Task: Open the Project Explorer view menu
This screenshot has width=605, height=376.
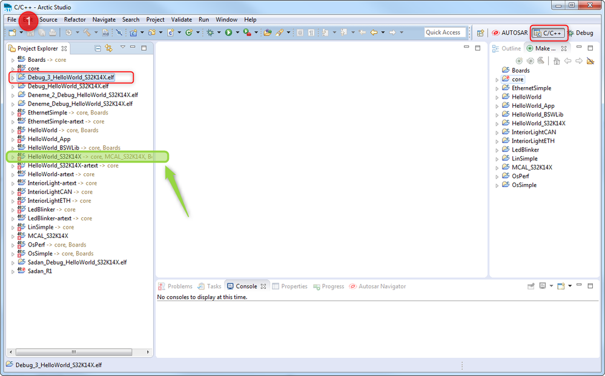Action: (x=123, y=47)
